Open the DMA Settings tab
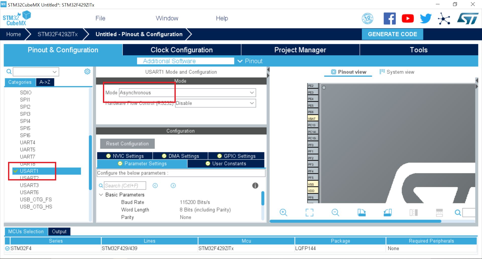The width and height of the screenshot is (482, 259). point(180,156)
